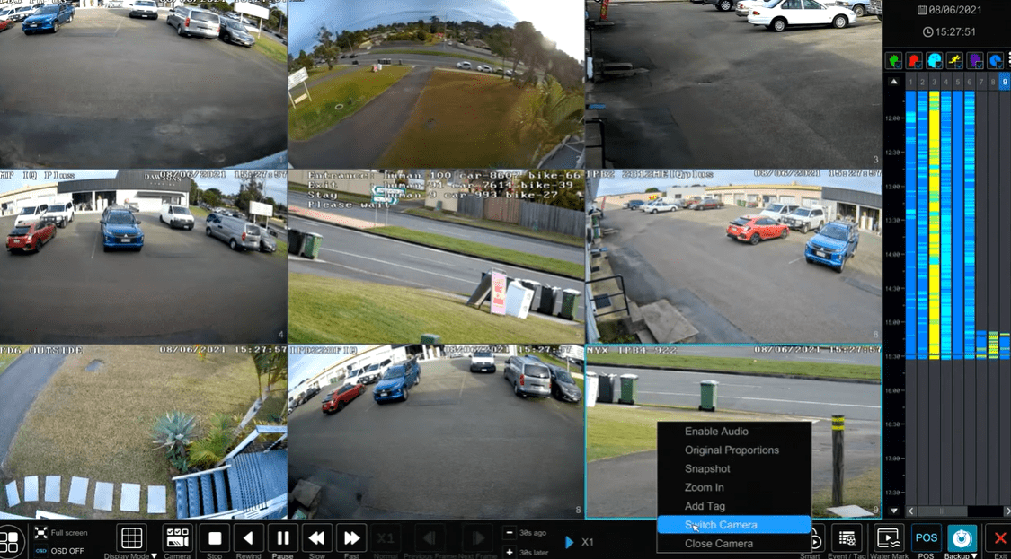This screenshot has width=1011, height=559.
Task: Select Original Proportions menu entry
Action: click(x=733, y=450)
